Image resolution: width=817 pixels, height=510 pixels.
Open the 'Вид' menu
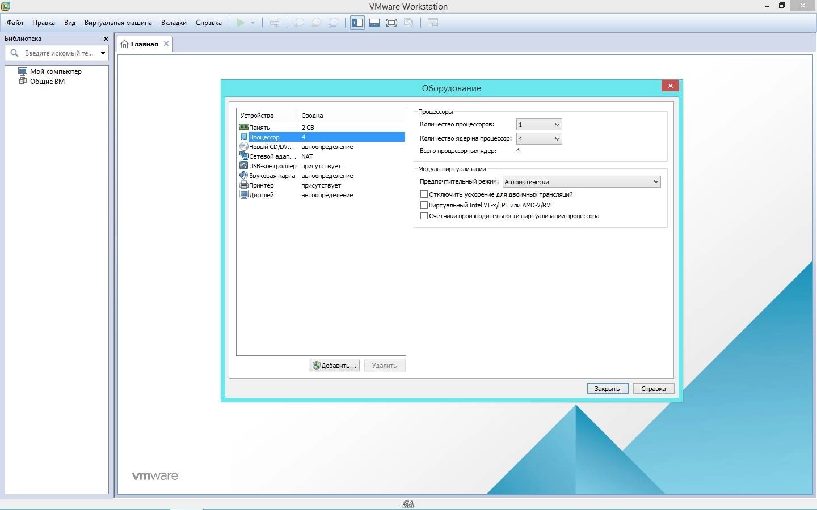click(x=70, y=23)
